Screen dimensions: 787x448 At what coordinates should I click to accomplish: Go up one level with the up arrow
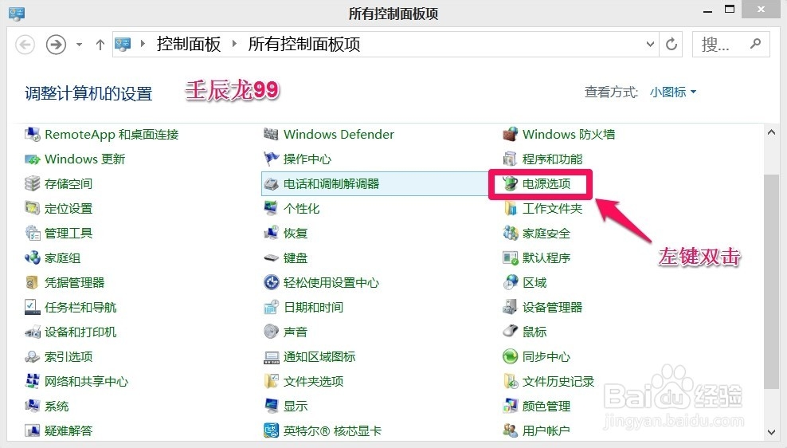[100, 45]
